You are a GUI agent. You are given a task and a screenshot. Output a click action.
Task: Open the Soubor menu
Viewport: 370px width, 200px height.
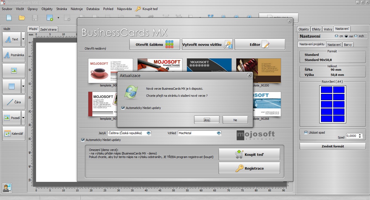(7, 9)
